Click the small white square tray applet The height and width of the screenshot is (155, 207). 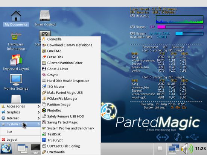pyautogui.click(x=160, y=149)
